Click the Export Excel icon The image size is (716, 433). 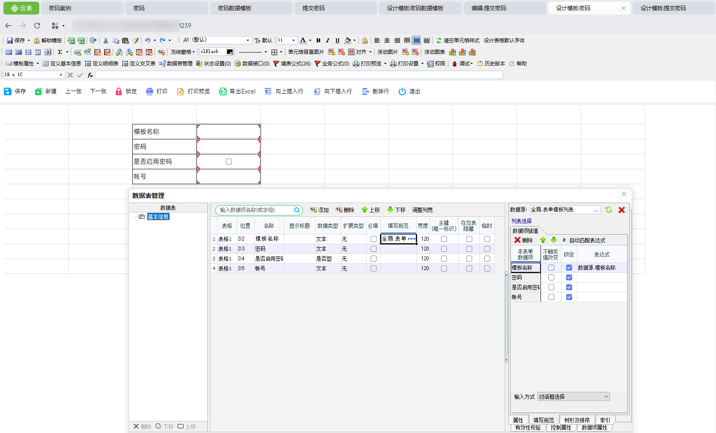pyautogui.click(x=222, y=91)
